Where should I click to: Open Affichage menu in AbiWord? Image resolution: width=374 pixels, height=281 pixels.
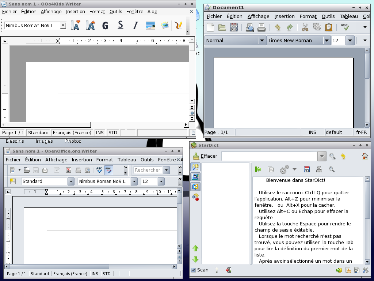coord(258,16)
